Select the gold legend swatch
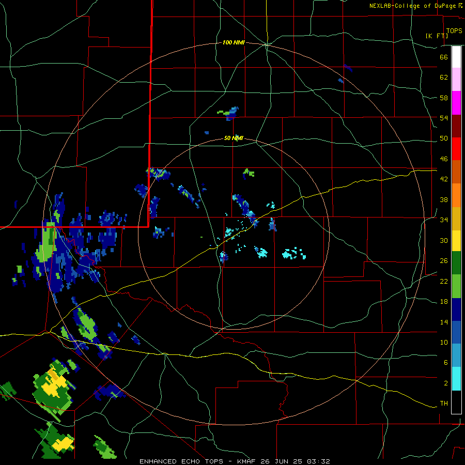Screen dimensions: 465x465 point(456,219)
